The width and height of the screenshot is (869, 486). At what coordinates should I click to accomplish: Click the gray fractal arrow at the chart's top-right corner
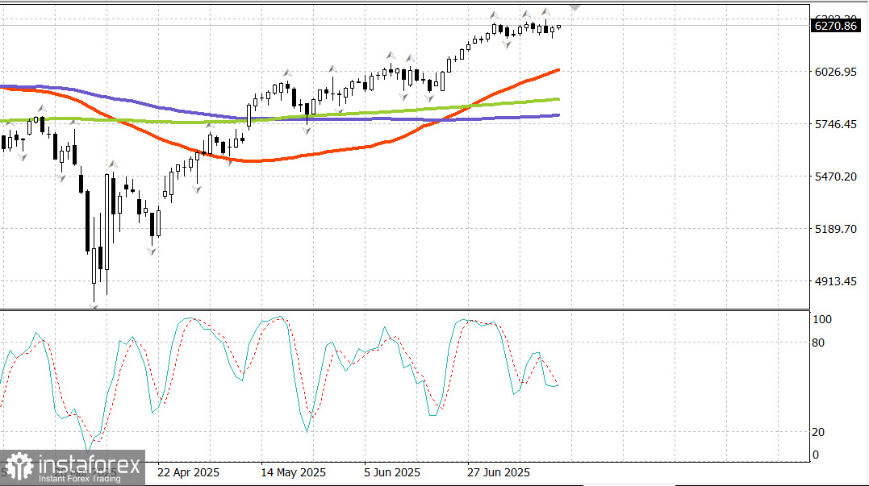(x=574, y=6)
